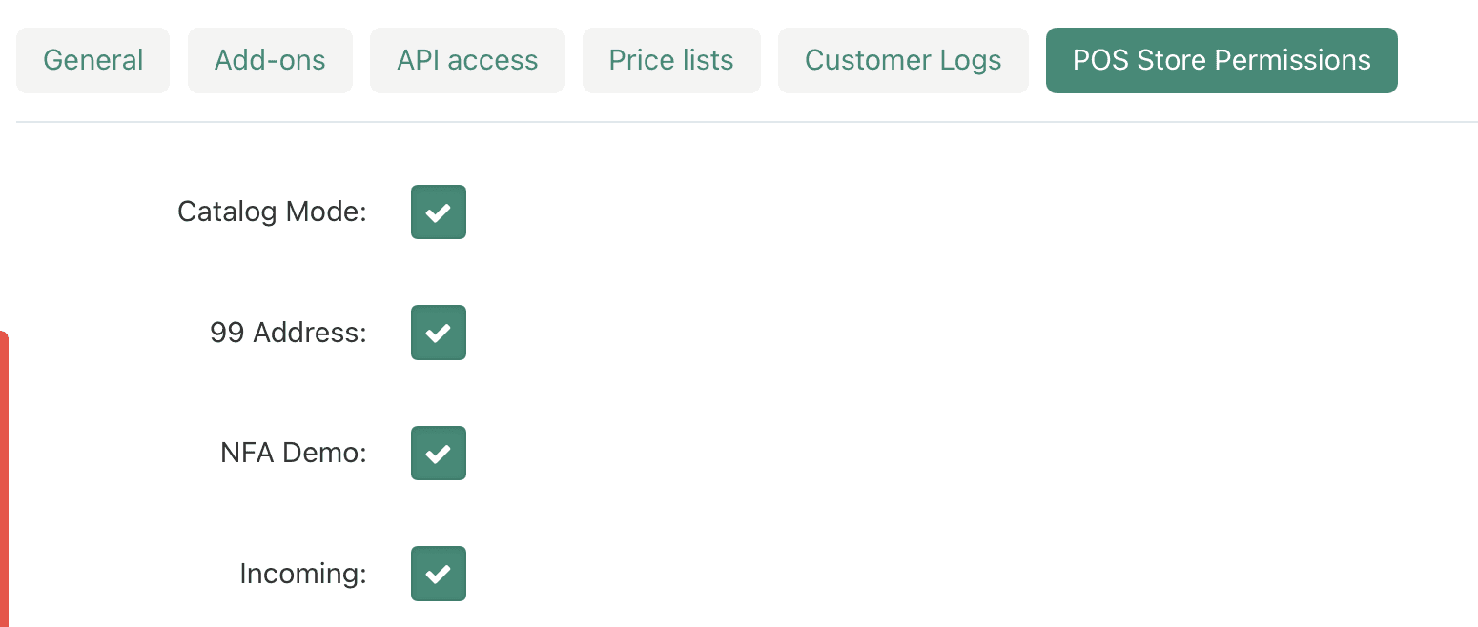Open the General tab
The width and height of the screenshot is (1478, 627).
pos(92,60)
